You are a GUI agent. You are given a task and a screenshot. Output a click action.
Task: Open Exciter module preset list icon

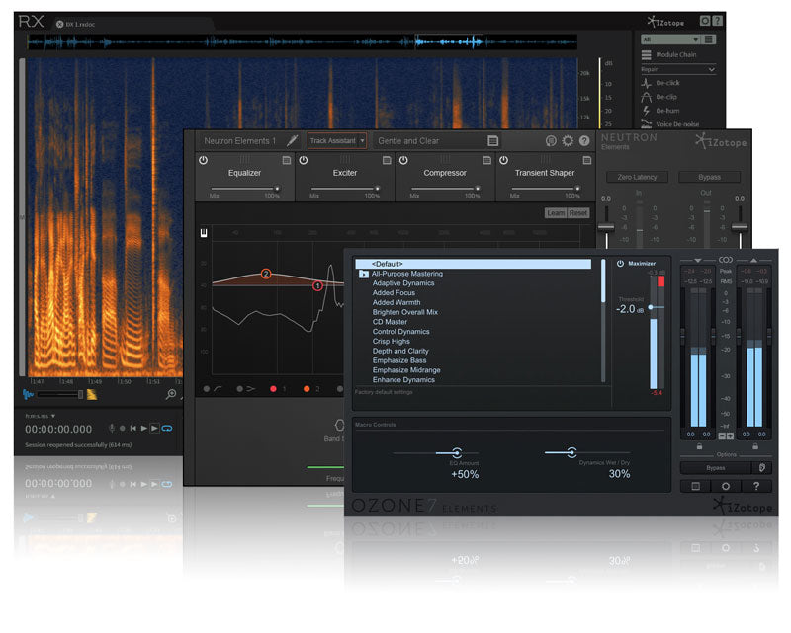coord(387,160)
